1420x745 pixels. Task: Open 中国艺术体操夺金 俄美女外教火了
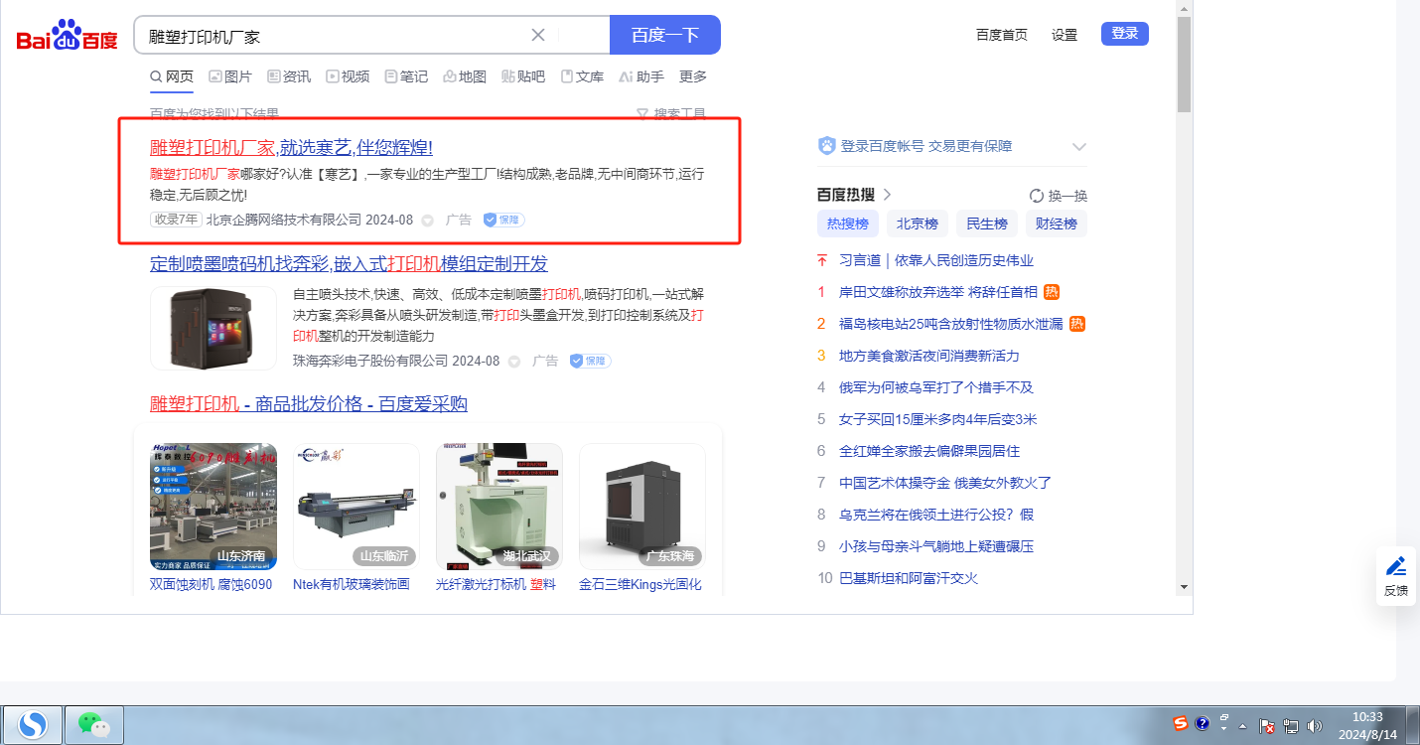coord(945,483)
